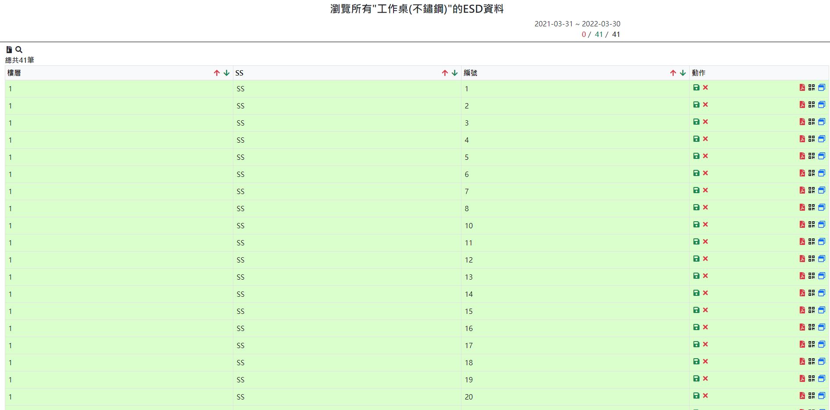Open the PDF for row number 14

point(802,293)
